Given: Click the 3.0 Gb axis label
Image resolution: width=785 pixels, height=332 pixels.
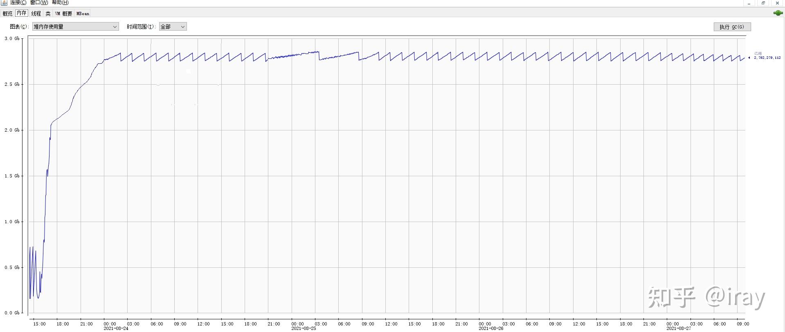Looking at the screenshot, I should click(12, 39).
